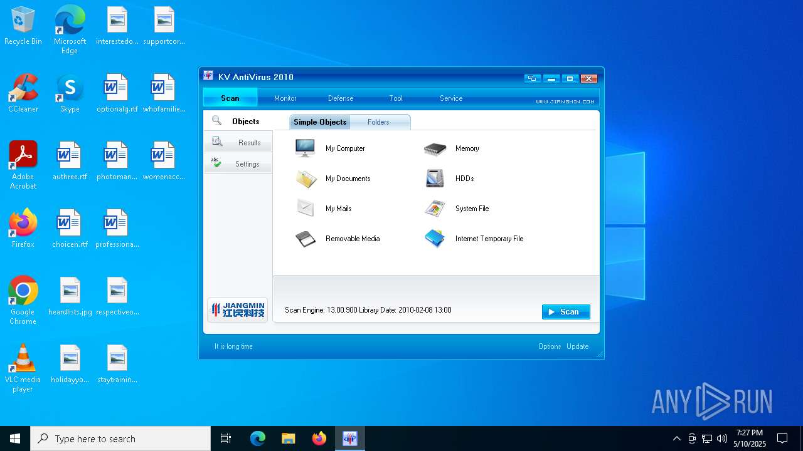This screenshot has height=451, width=803.
Task: Select the Removable Media disk icon
Action: [x=306, y=239]
